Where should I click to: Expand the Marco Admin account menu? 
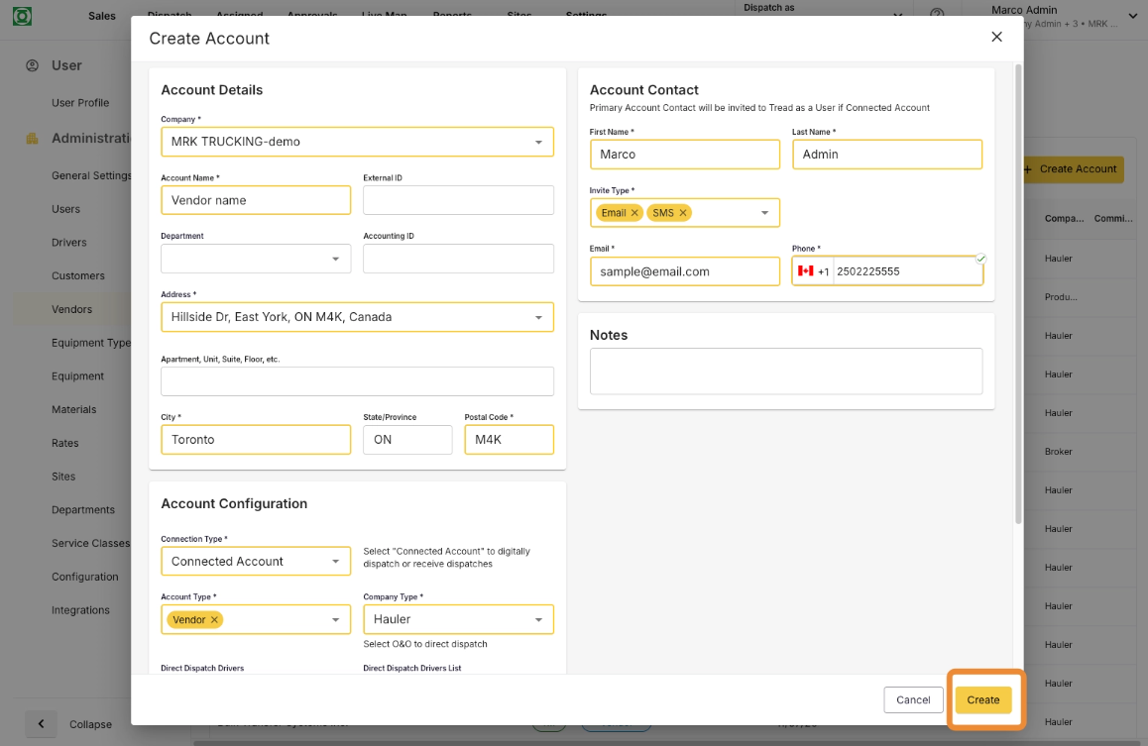pos(1132,16)
